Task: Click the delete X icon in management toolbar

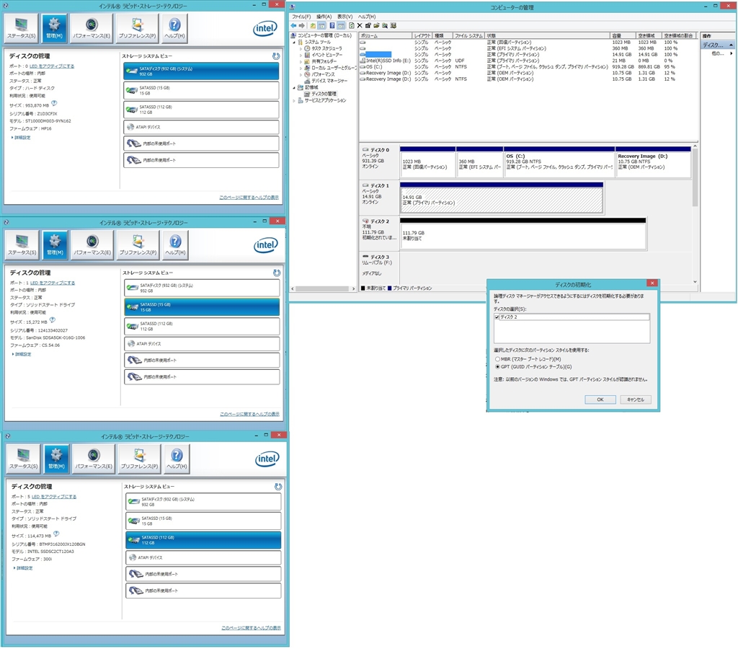Action: point(360,25)
